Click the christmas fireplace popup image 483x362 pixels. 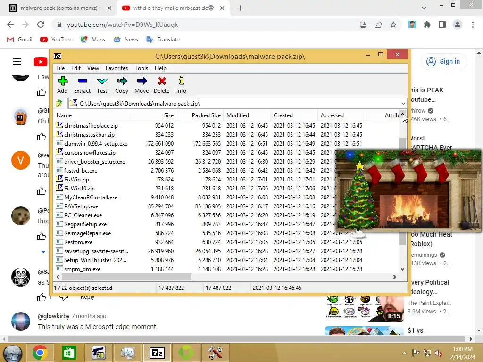408,190
